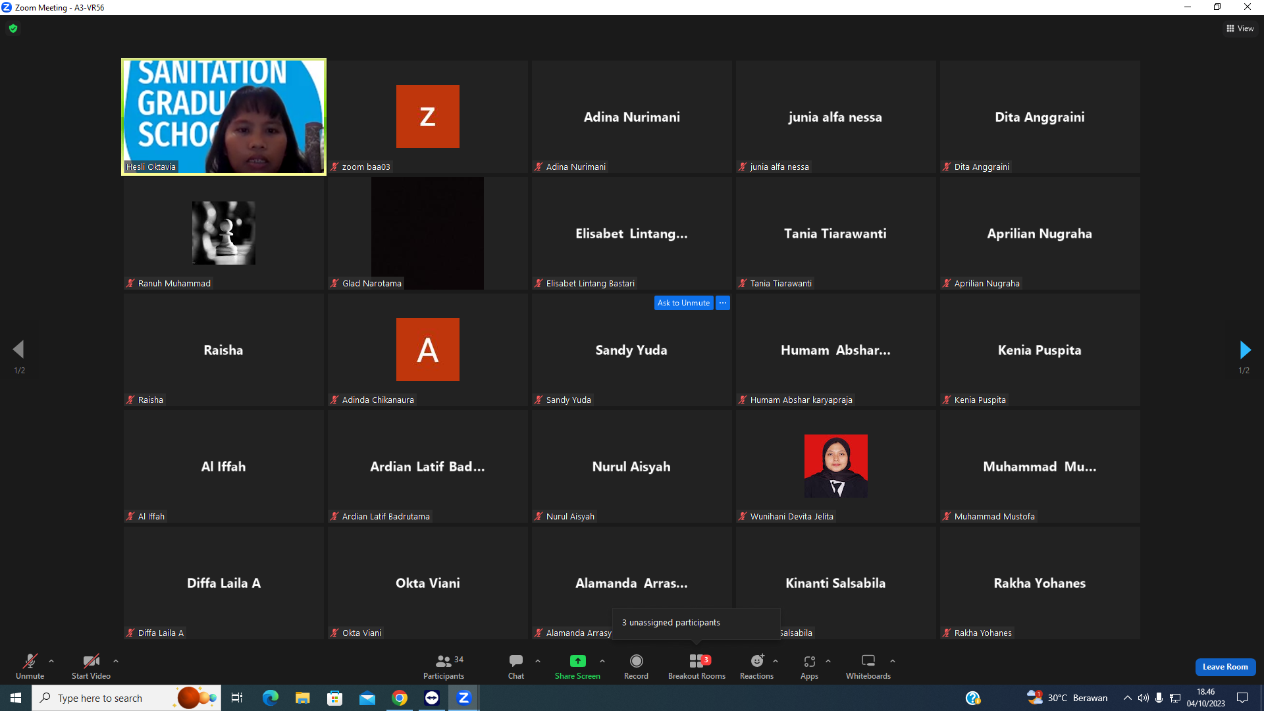Open the network status tray icon
1264x711 pixels.
tap(1175, 698)
